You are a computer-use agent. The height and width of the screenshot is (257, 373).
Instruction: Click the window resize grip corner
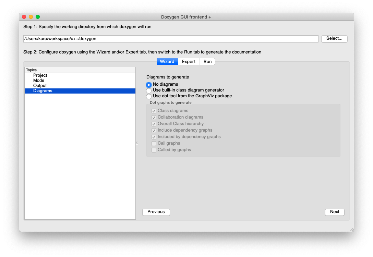[352, 230]
